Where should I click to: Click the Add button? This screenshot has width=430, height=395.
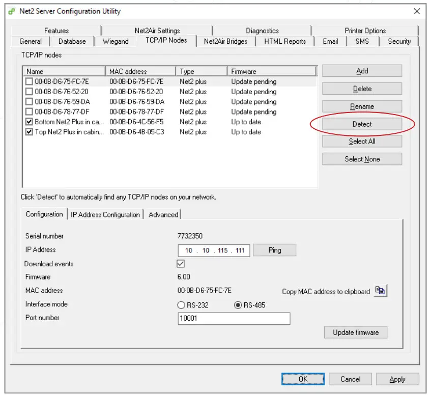[362, 71]
